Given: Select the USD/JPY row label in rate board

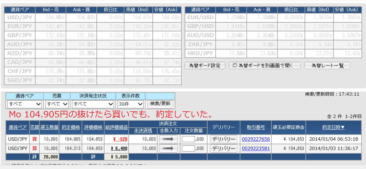Looking at the screenshot, I should point(20,18).
